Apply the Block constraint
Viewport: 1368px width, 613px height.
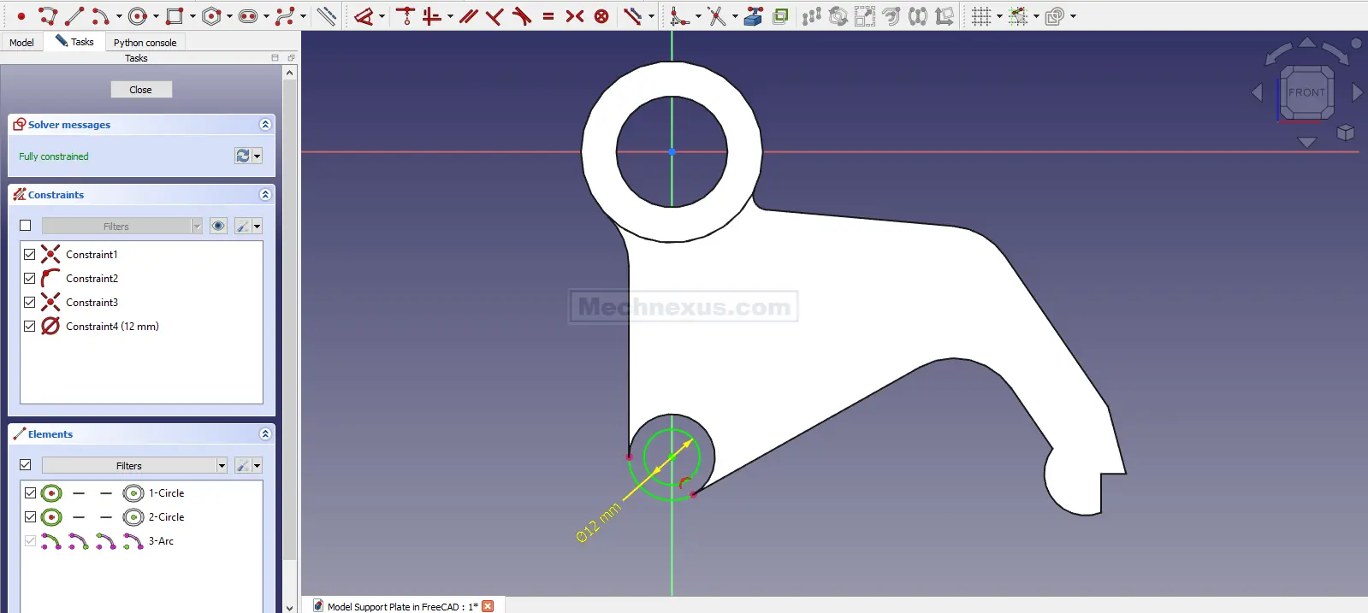point(601,16)
